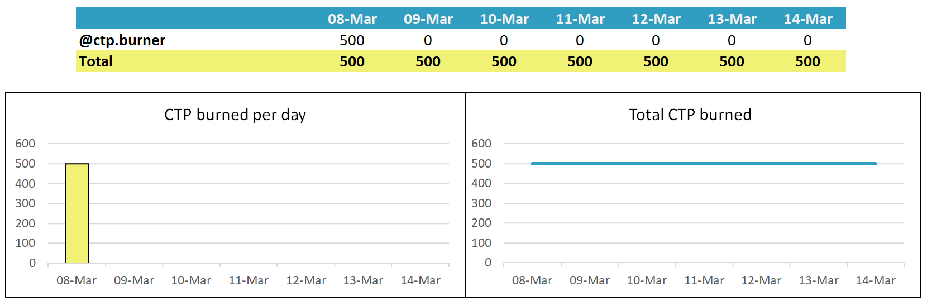
Task: Select 13-Mar axis label in Total chart
Action: point(819,280)
